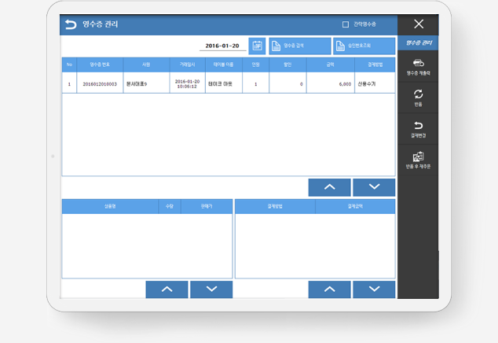Select receipt row 2016012010003
The width and height of the screenshot is (498, 343).
(x=229, y=83)
